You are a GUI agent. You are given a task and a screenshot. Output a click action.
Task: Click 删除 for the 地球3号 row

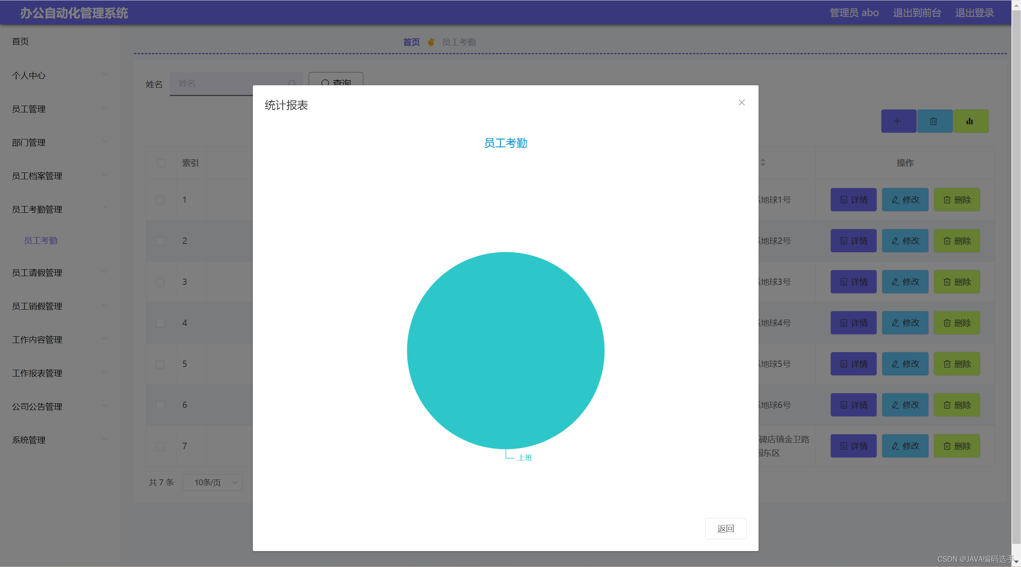coord(956,282)
